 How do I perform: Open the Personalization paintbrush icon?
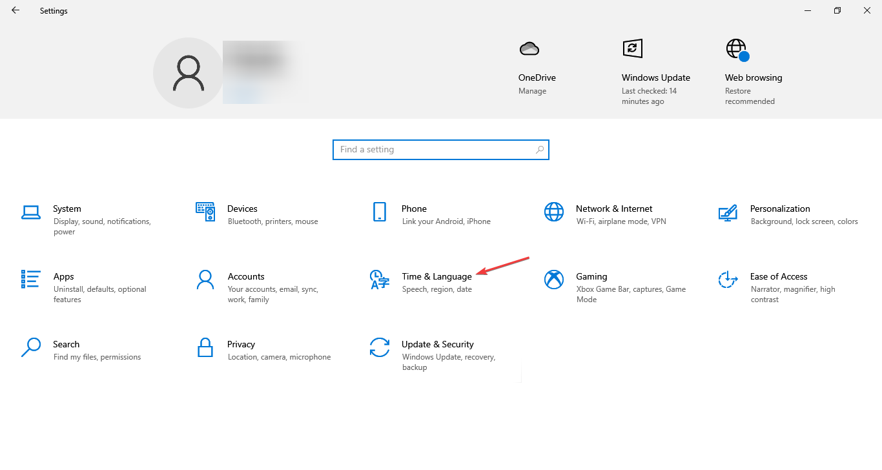click(x=728, y=212)
